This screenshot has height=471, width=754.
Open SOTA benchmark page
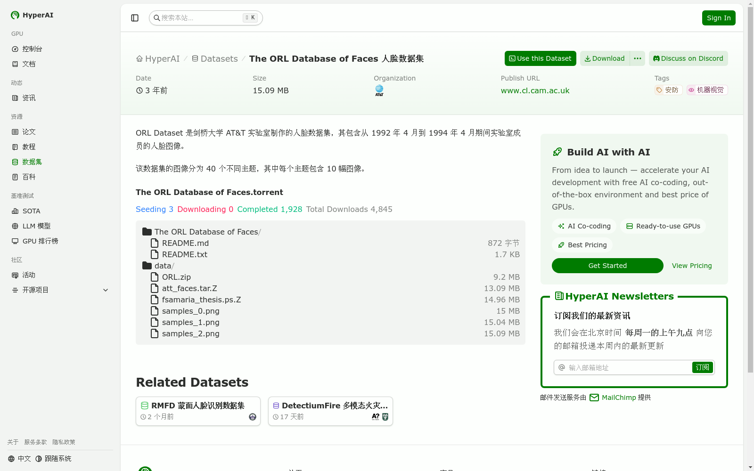click(x=60, y=211)
